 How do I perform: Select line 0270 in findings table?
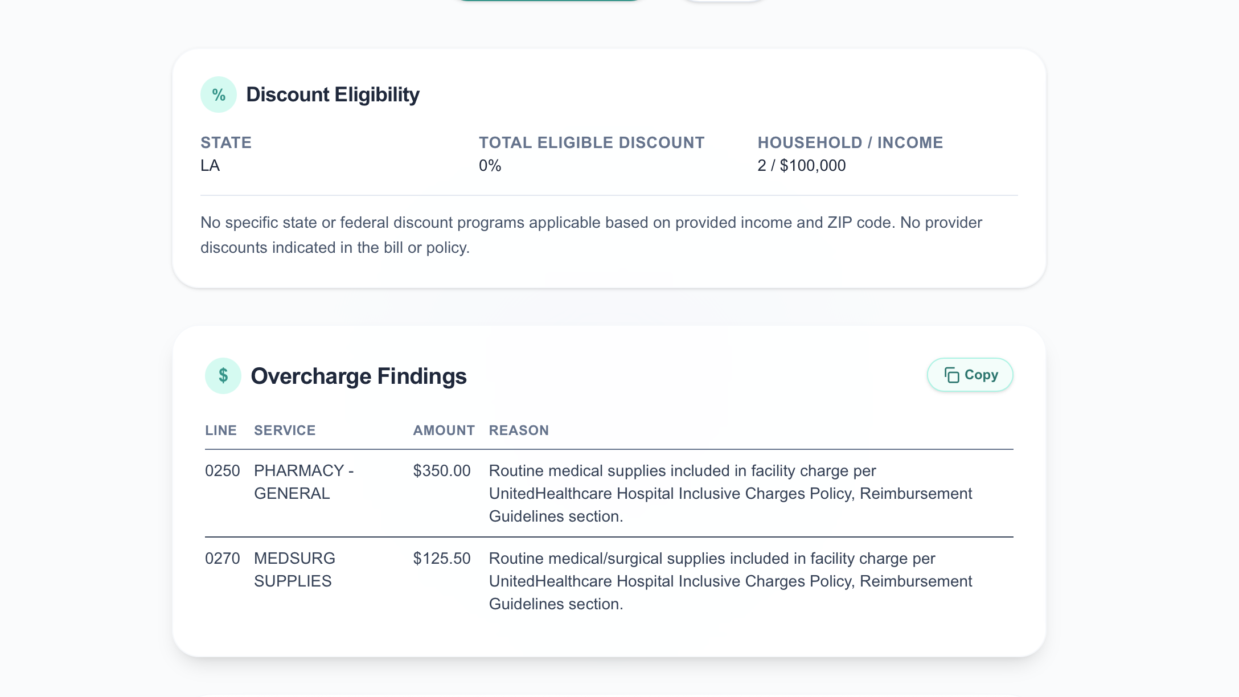pos(222,559)
